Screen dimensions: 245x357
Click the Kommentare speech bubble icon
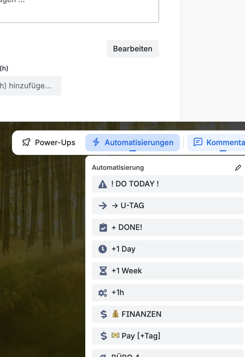click(x=198, y=142)
